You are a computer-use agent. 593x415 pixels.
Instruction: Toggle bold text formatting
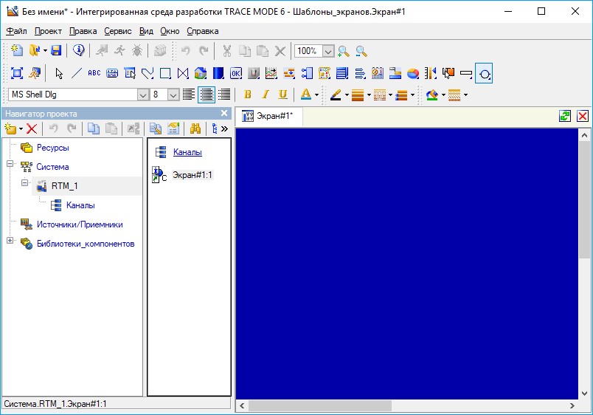(x=248, y=95)
